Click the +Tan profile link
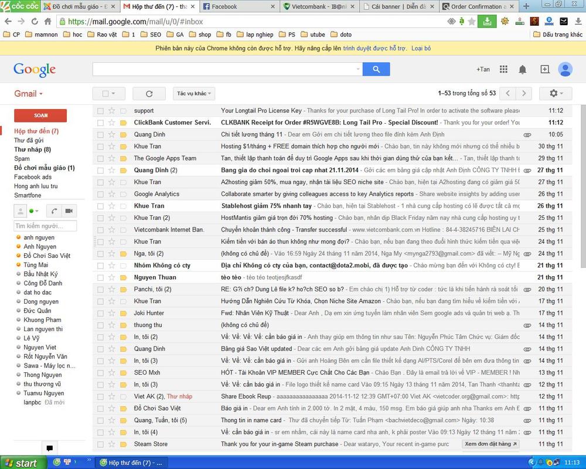The image size is (586, 469). pos(483,69)
